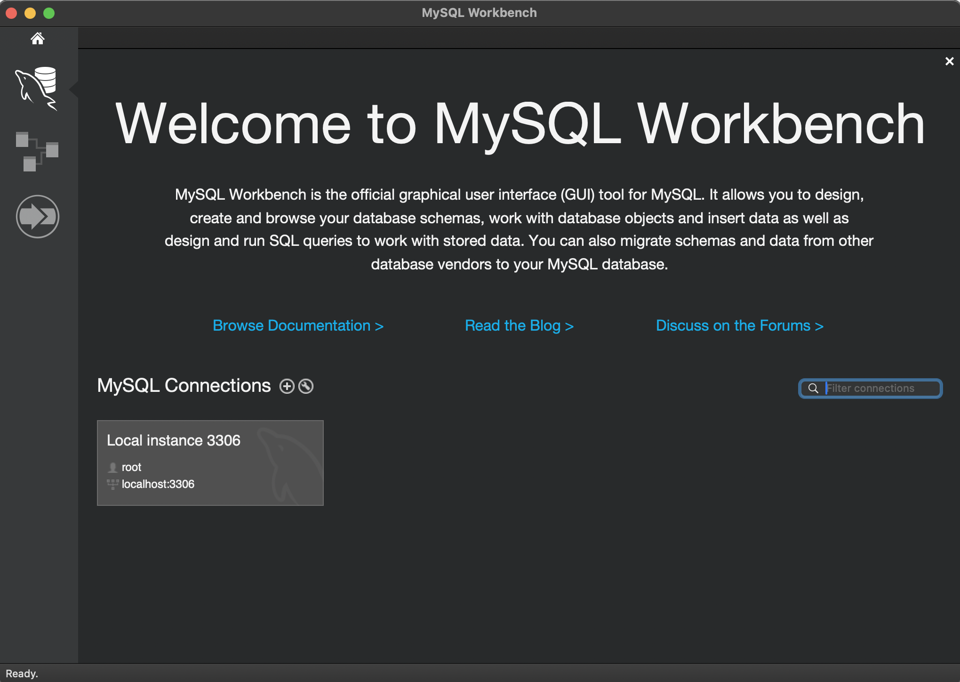
Task: Click the root user icon in tile
Action: tap(112, 467)
